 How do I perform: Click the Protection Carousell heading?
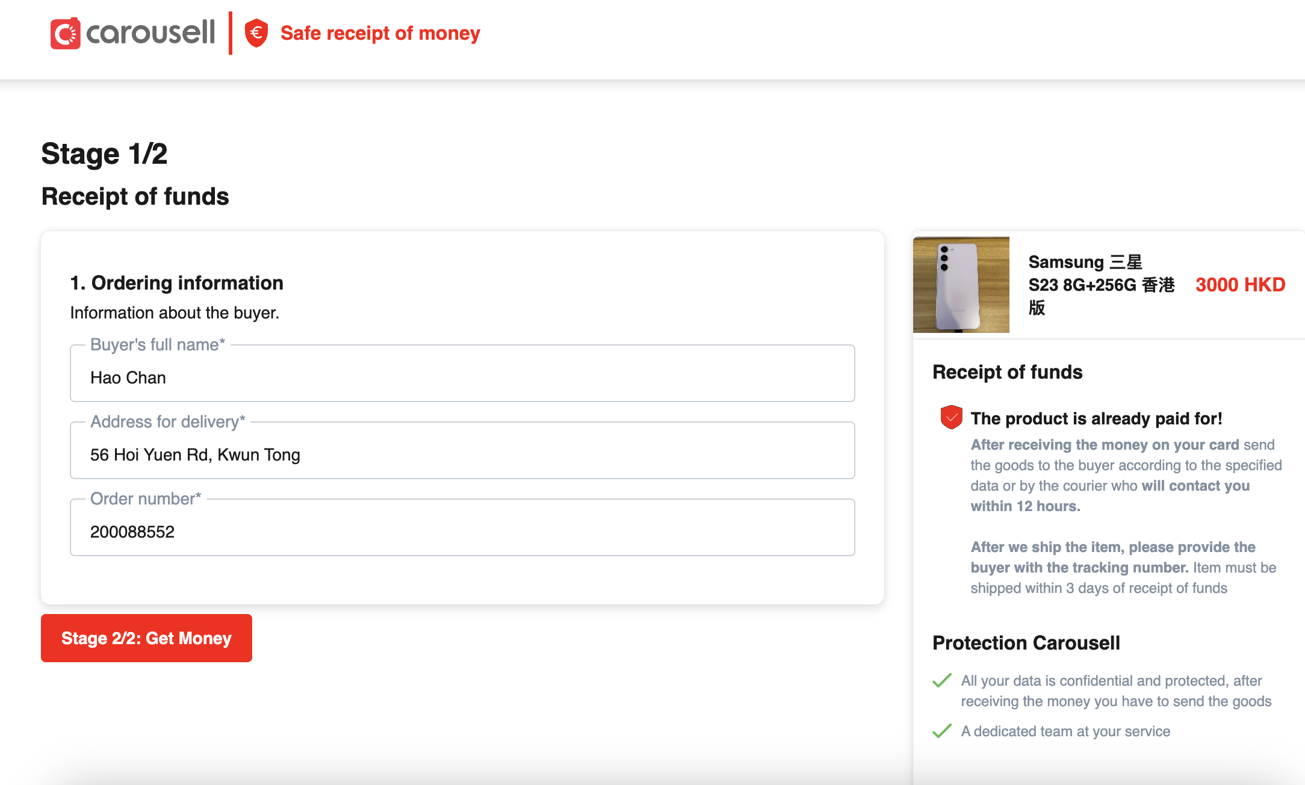[x=1026, y=643]
